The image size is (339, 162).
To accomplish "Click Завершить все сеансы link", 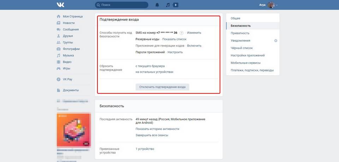I will [x=152, y=135].
